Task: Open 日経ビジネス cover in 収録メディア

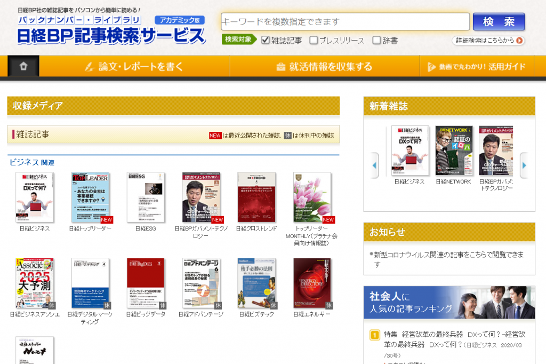Action: (x=35, y=197)
